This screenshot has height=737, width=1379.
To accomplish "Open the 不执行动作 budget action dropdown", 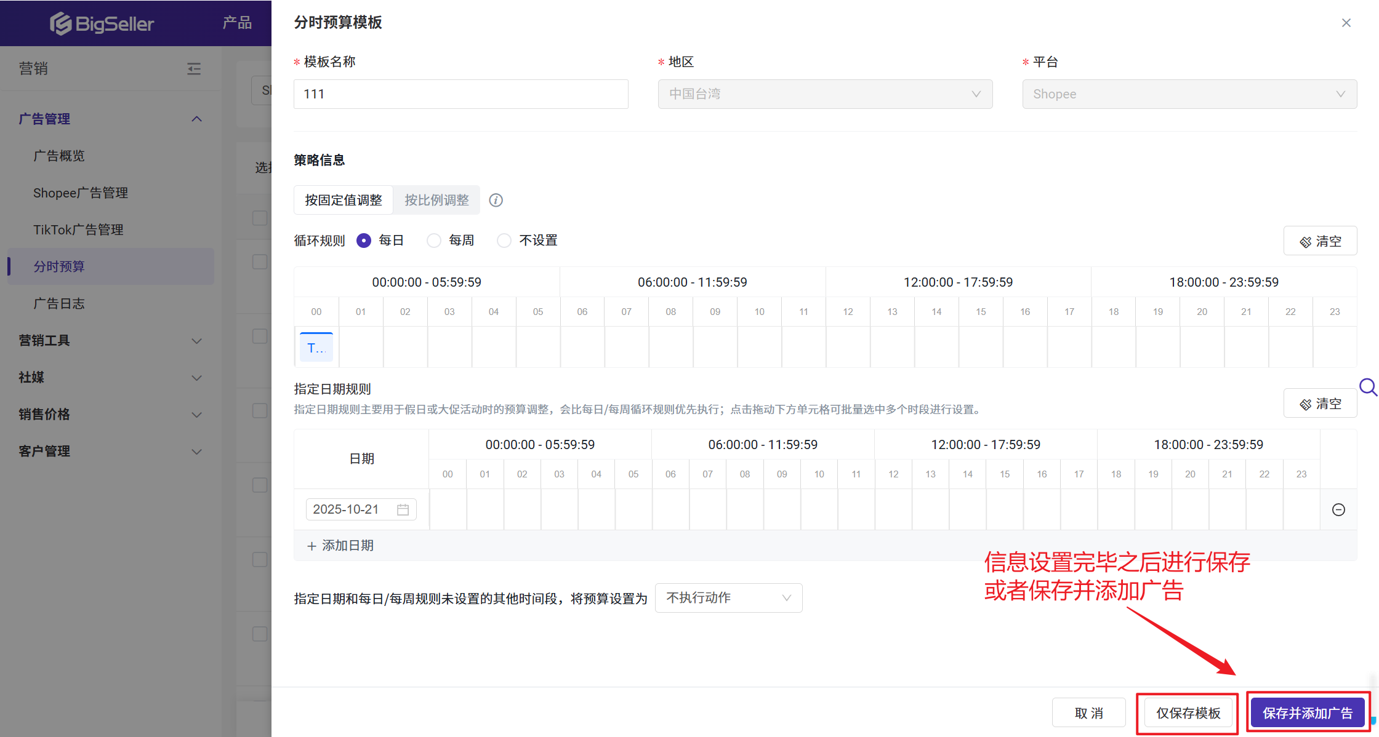I will 728,598.
